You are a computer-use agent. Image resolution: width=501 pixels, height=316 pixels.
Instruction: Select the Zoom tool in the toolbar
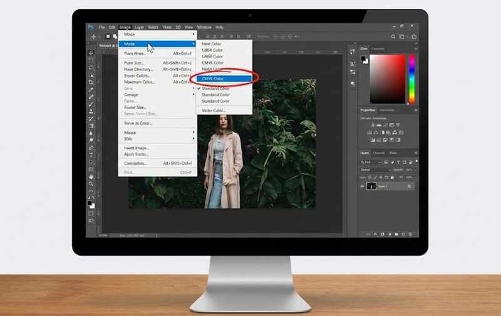pos(91,184)
